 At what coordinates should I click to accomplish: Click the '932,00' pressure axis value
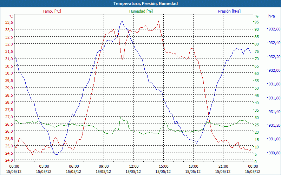(274, 70)
